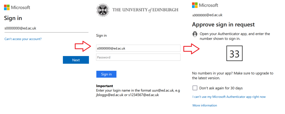
Task: Click the "Approve sign in request" heading
Action: 223,24
